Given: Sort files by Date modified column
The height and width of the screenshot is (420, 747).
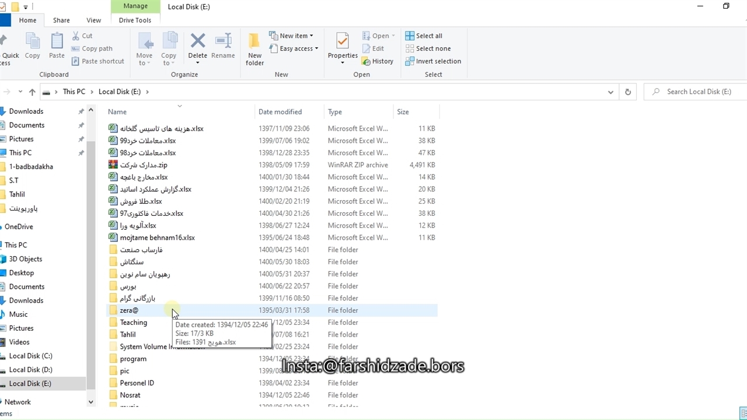Looking at the screenshot, I should [280, 111].
